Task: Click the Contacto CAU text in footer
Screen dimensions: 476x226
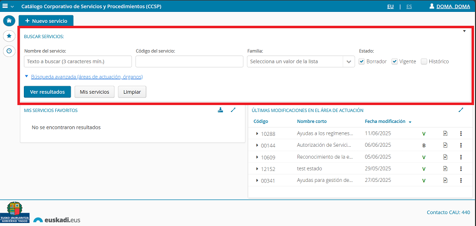Action: 448,213
